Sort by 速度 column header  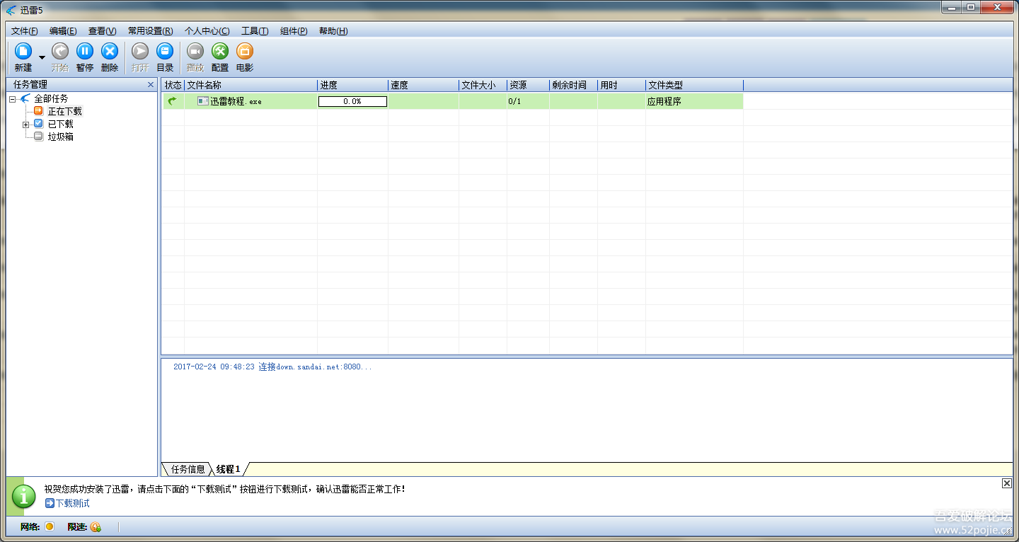423,85
